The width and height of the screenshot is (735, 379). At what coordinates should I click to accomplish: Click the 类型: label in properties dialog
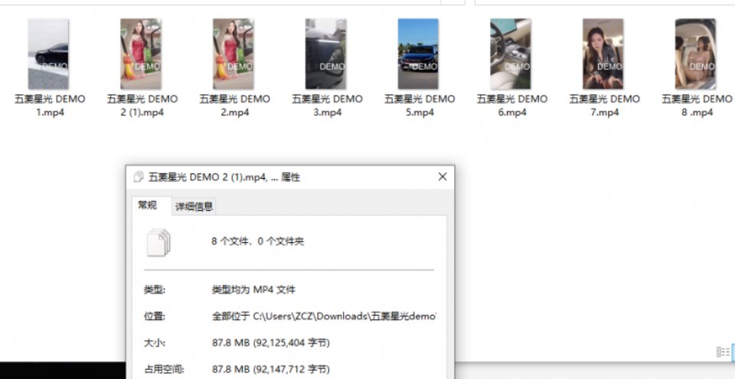(154, 290)
